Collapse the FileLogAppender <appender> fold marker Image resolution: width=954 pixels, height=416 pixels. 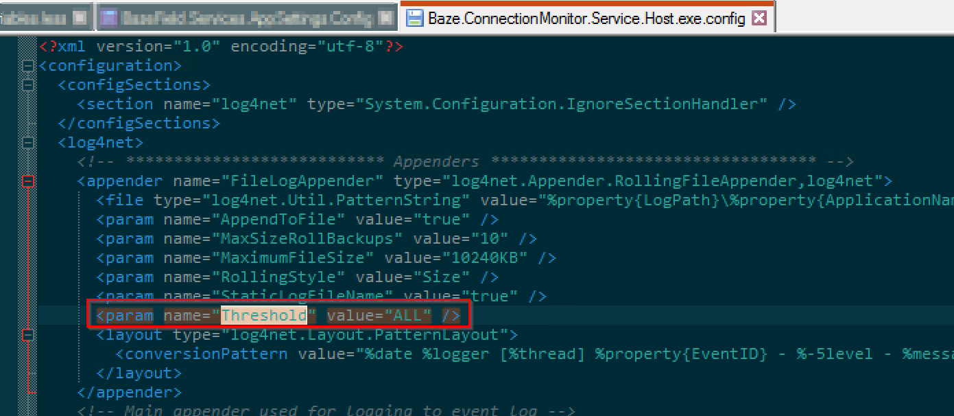coord(28,181)
